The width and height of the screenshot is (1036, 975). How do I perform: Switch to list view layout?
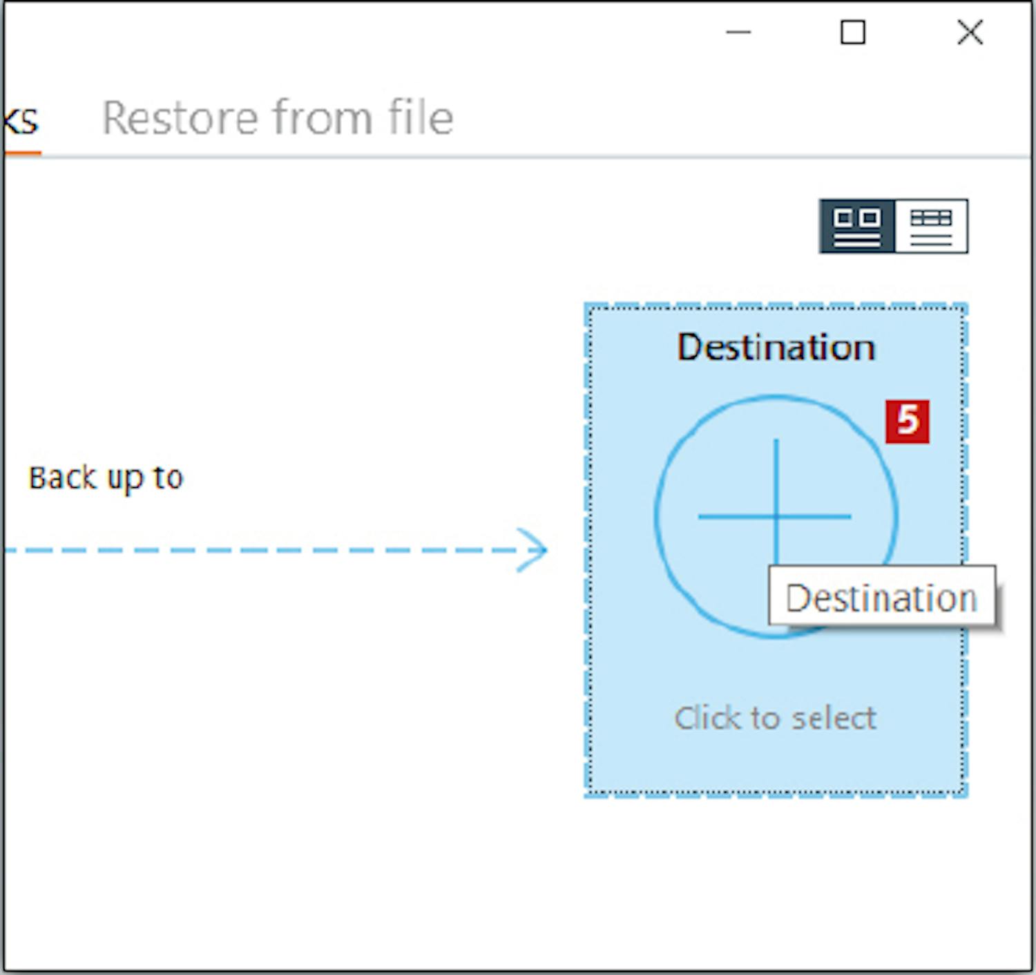coord(930,227)
